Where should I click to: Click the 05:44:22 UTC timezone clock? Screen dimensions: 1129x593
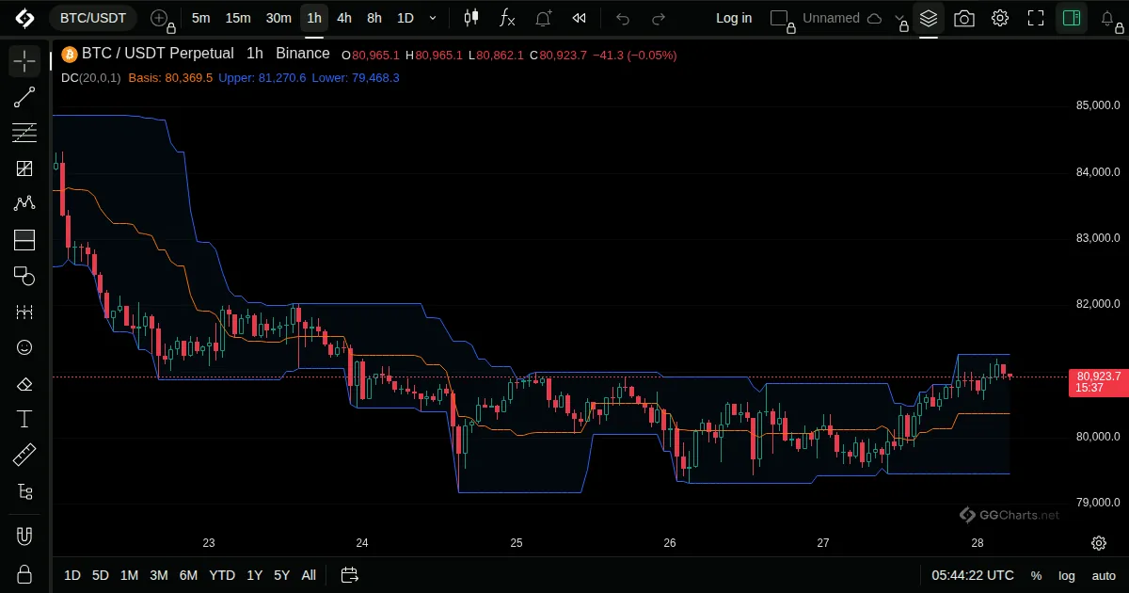[973, 575]
